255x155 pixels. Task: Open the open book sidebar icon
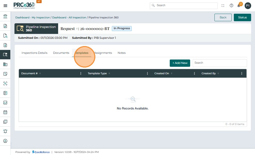[x=5, y=93]
